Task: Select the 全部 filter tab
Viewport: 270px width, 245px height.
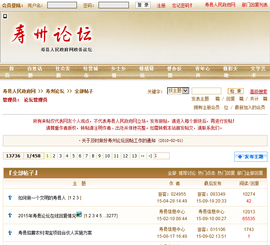Action: point(172,173)
